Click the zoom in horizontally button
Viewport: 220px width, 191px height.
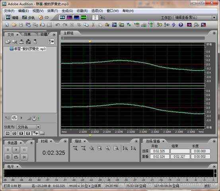point(75,148)
